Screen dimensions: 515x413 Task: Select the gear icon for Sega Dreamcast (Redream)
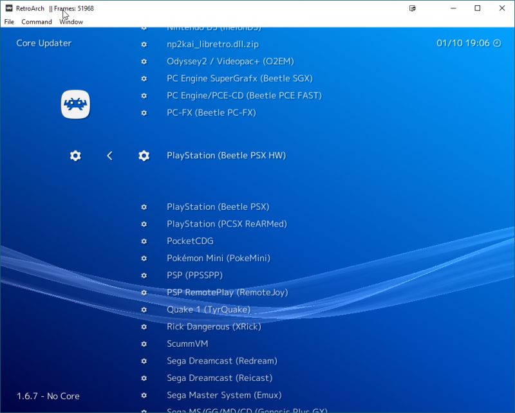(x=143, y=361)
